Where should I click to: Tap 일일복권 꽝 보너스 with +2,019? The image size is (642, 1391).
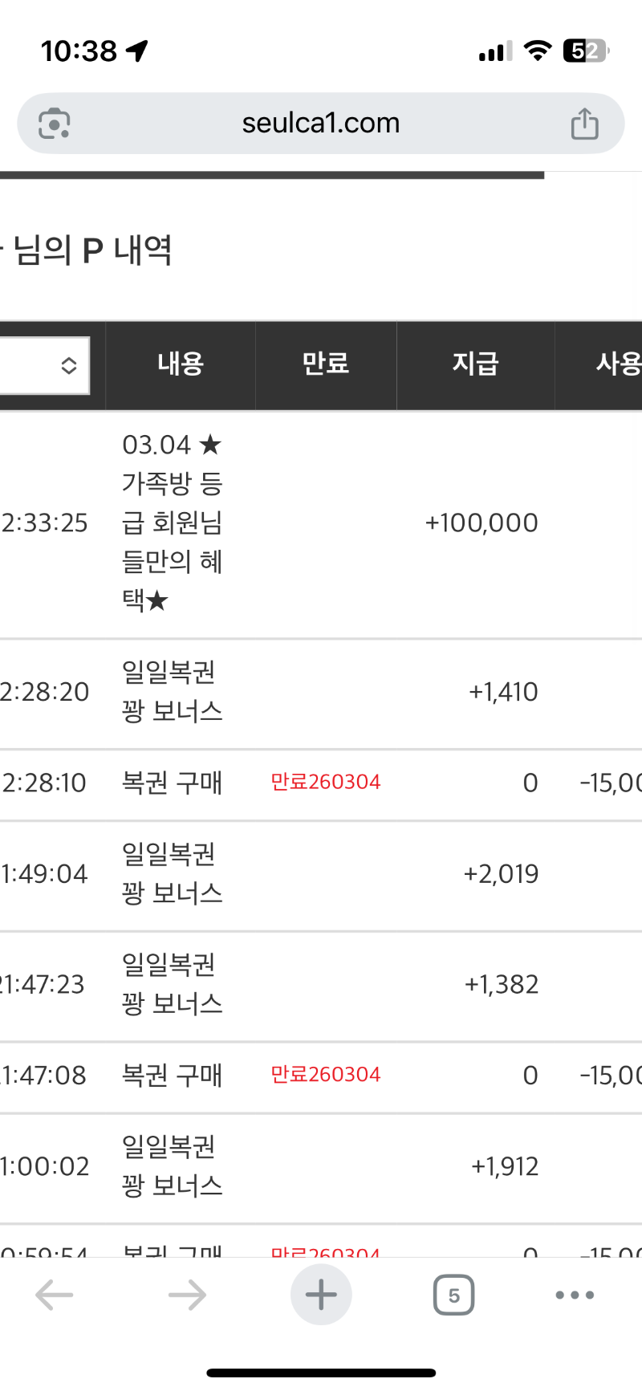coord(172,873)
